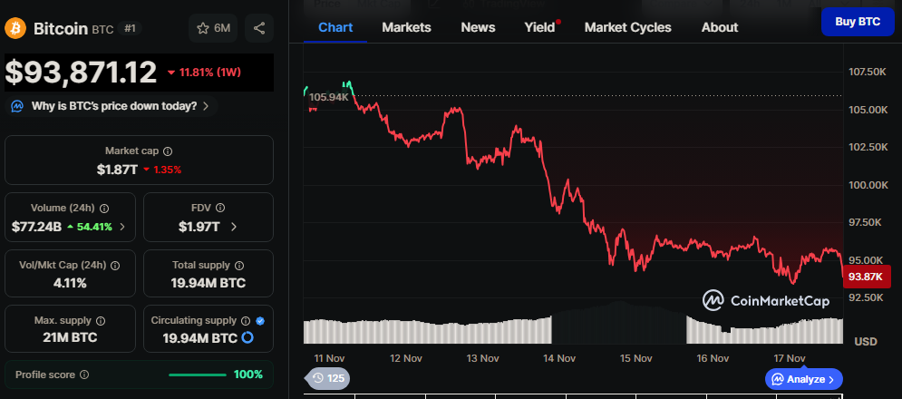Viewport: 902px width, 399px height.
Task: Click the Total supply info icon
Action: [238, 266]
